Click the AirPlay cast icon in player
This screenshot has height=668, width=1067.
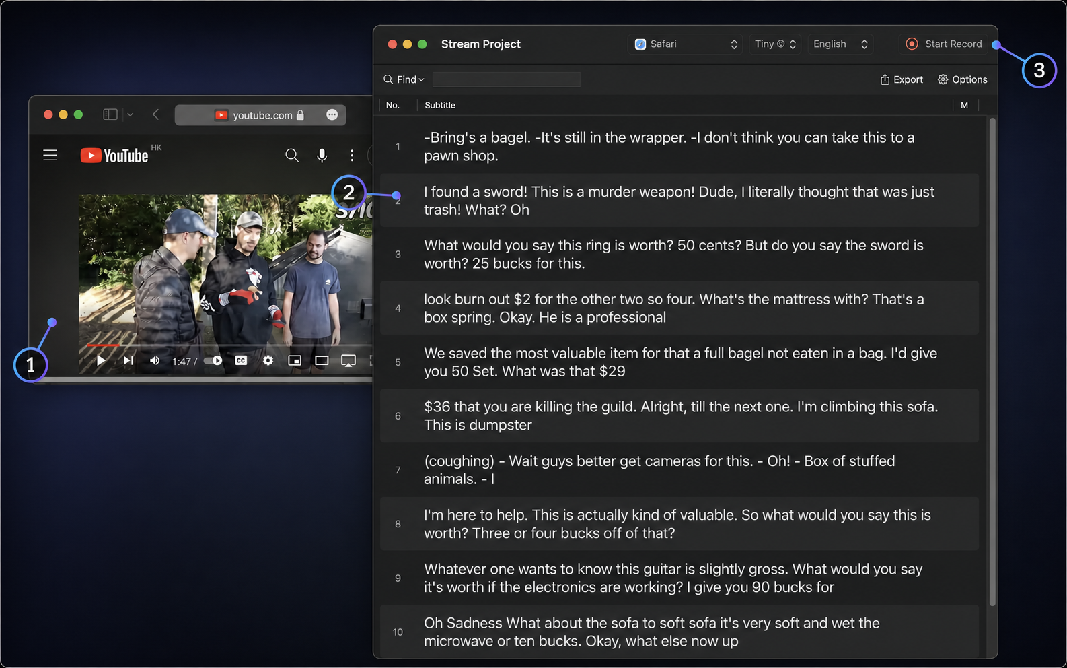point(348,361)
